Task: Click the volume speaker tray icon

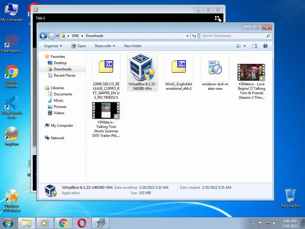Action: 275,223
